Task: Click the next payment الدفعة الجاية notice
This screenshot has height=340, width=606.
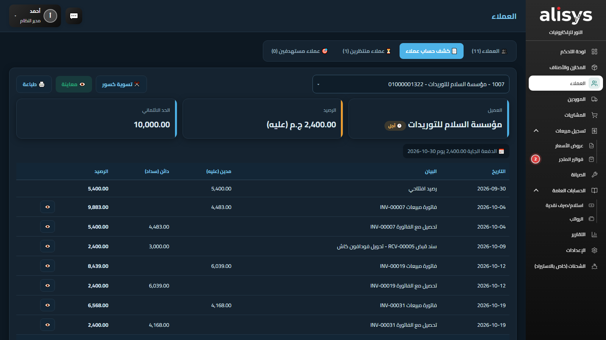Action: (x=456, y=151)
